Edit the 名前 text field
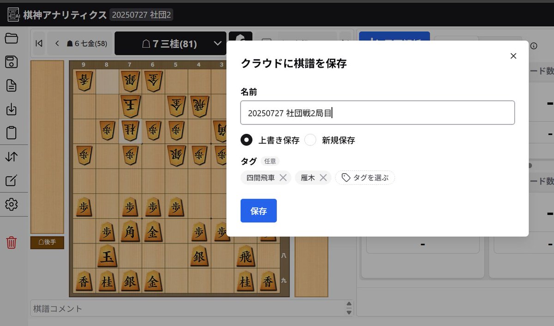This screenshot has width=554, height=326. pyautogui.click(x=377, y=113)
